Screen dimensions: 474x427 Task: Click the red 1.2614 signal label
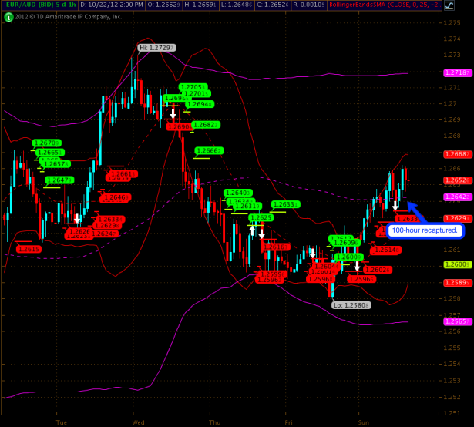point(385,250)
